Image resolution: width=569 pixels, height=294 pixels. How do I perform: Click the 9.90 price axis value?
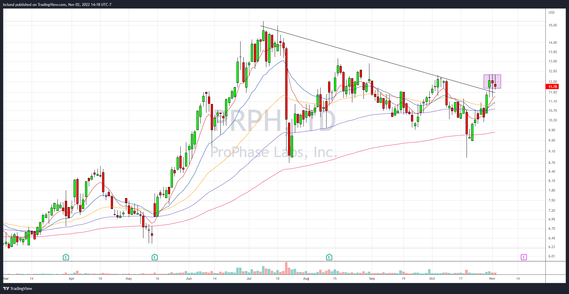(x=552, y=130)
